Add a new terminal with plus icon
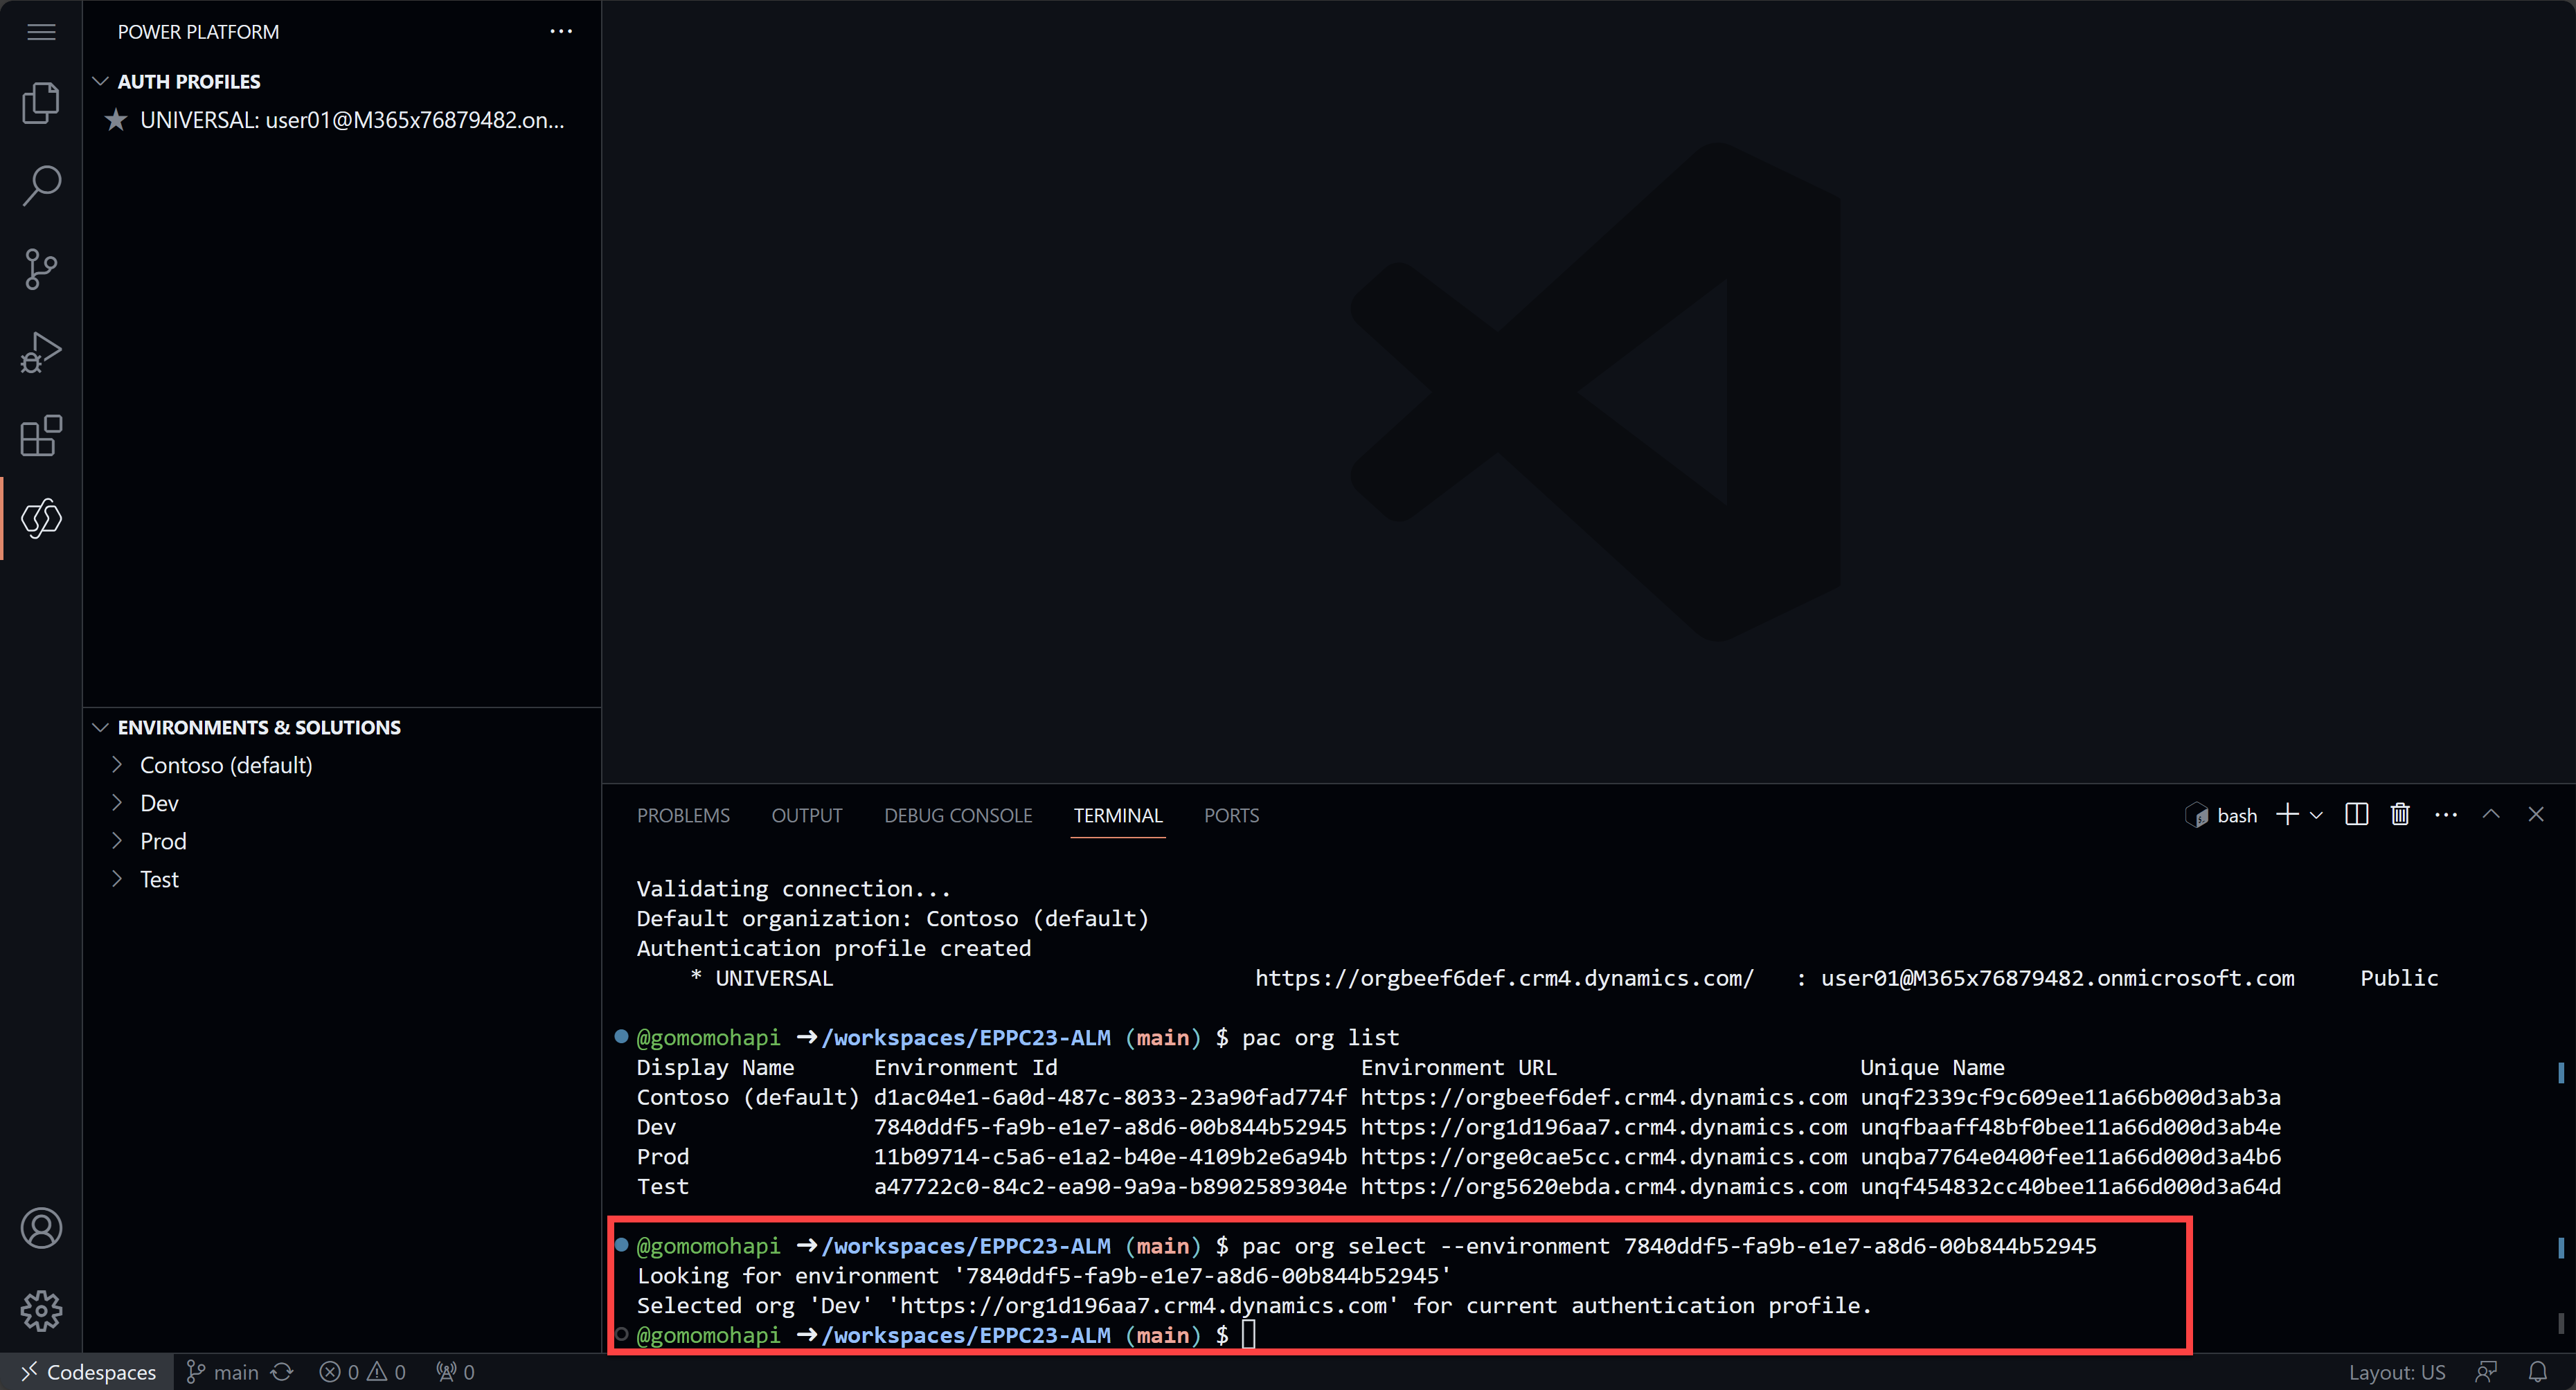2576x1390 pixels. coord(2287,815)
